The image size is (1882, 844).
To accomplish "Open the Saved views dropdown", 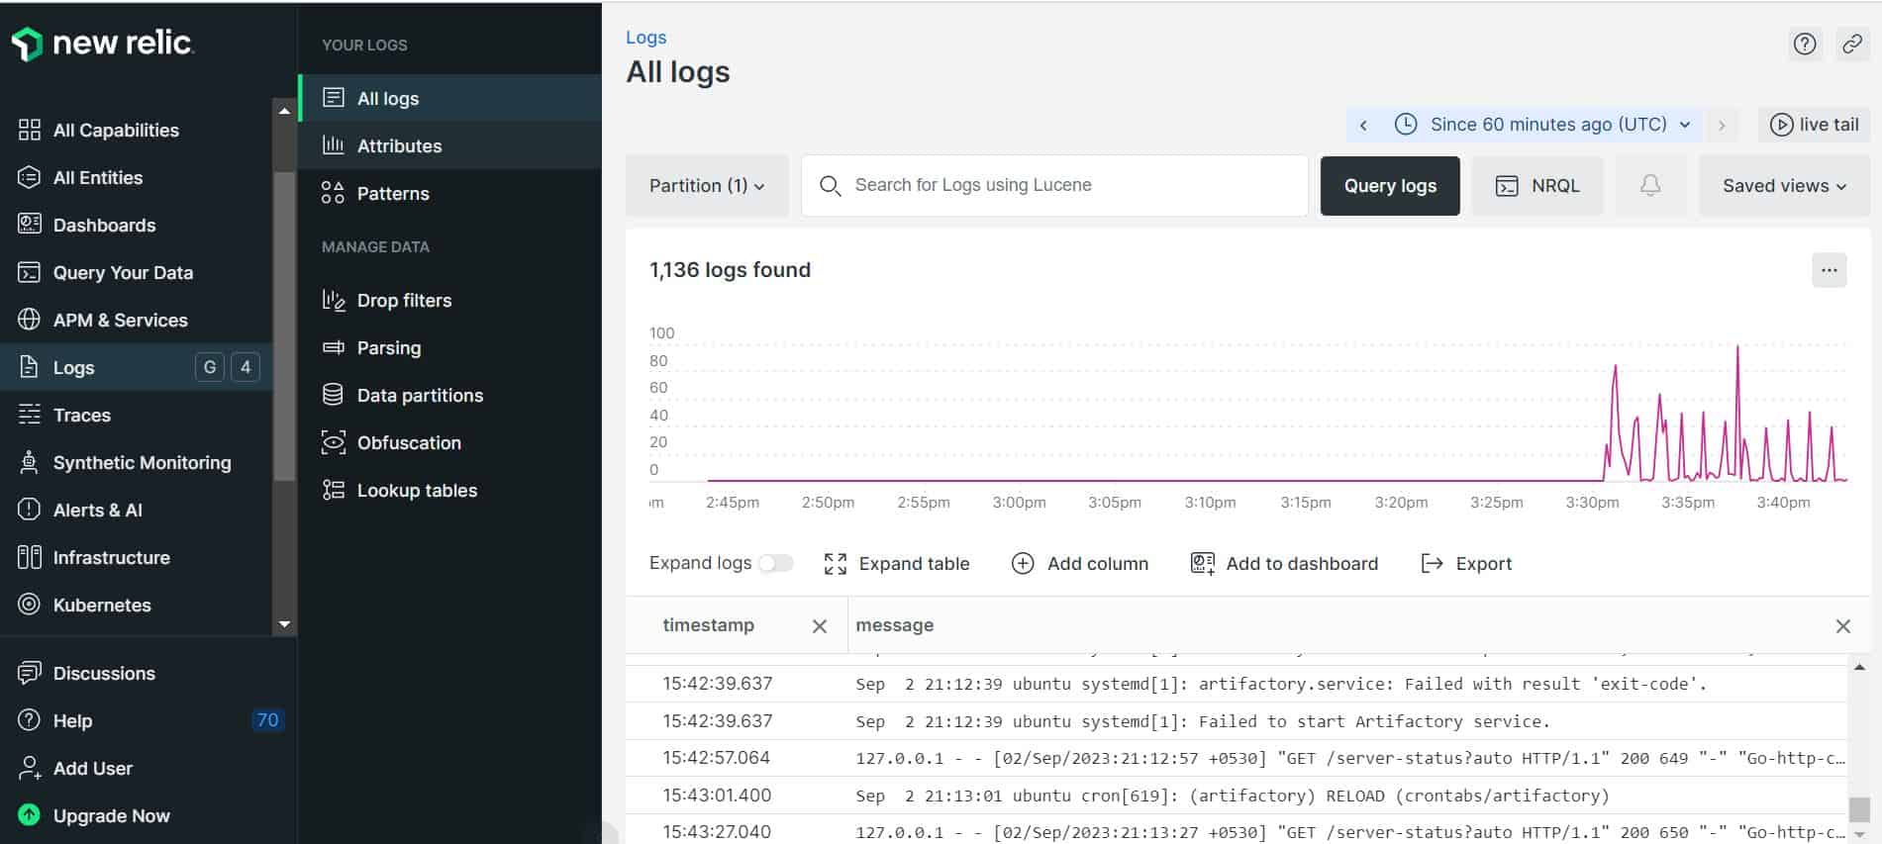I will coord(1784,185).
